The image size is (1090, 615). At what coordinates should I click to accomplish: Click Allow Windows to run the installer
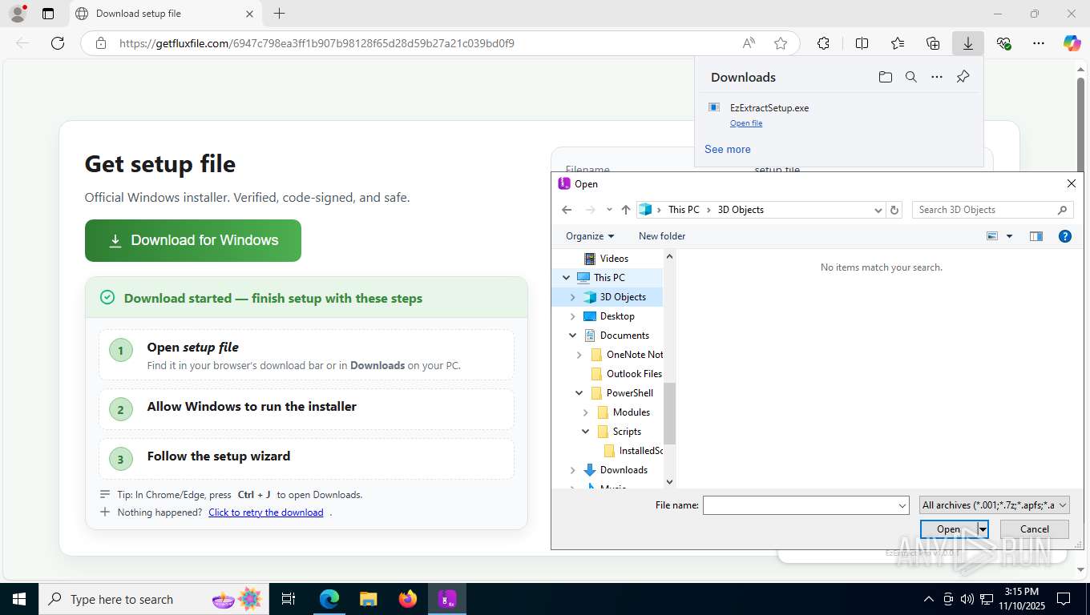click(x=306, y=409)
